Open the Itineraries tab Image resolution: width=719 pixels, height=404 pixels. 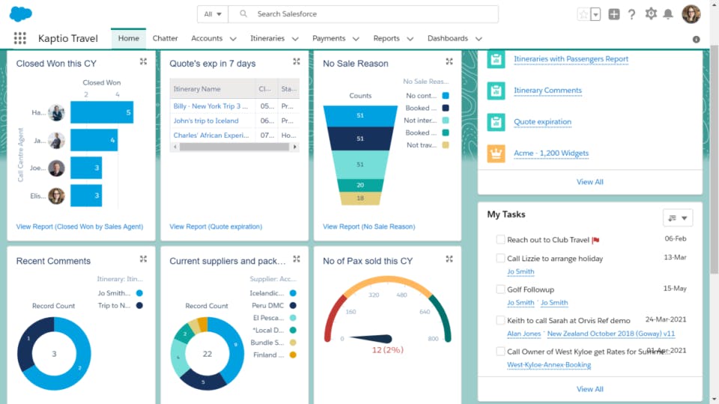point(267,38)
